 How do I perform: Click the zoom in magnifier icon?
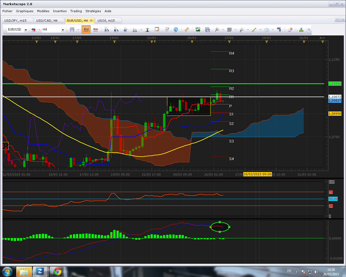coord(107,30)
